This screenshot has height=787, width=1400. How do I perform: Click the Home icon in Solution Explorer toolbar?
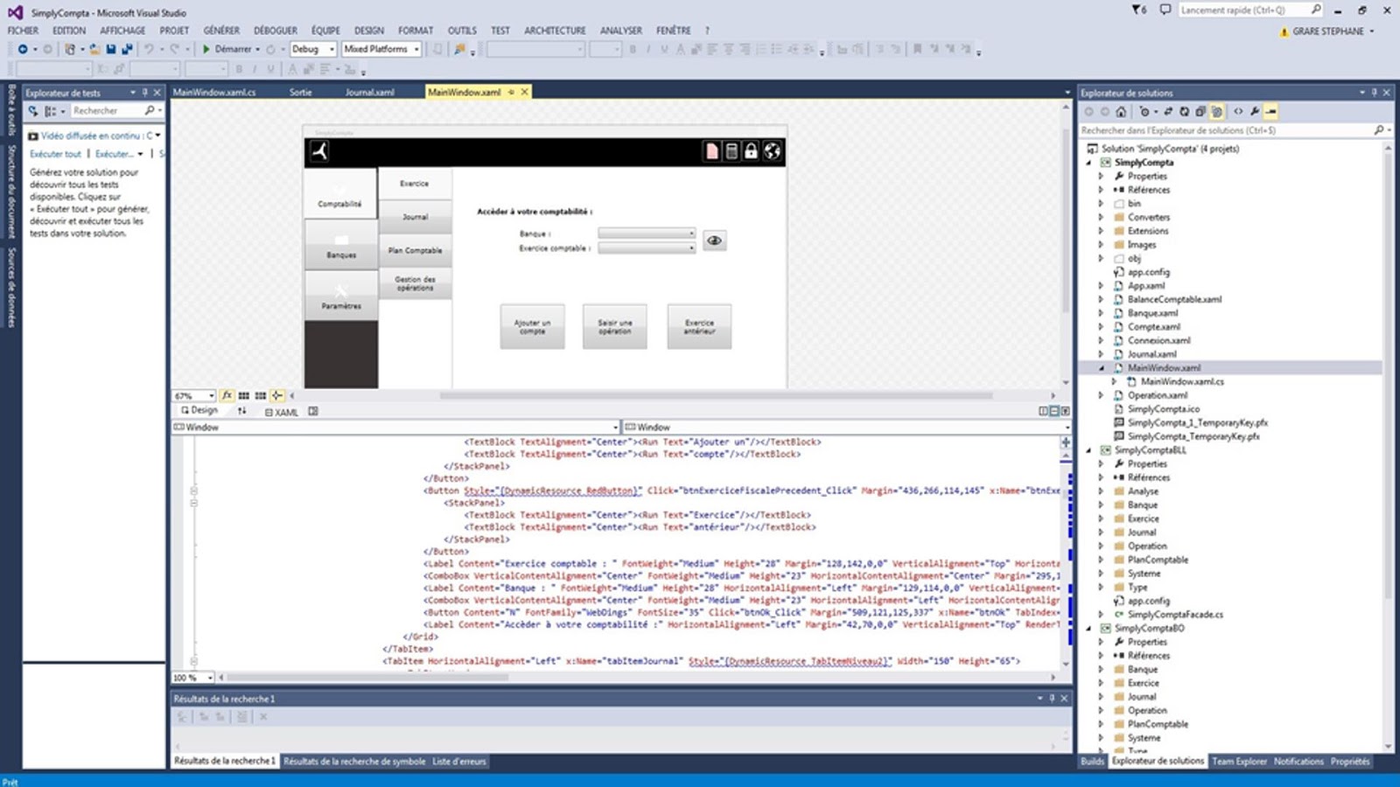pos(1121,112)
